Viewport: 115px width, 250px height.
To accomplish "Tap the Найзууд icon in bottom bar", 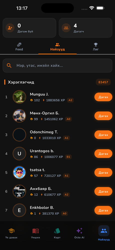I will click(x=104, y=230).
